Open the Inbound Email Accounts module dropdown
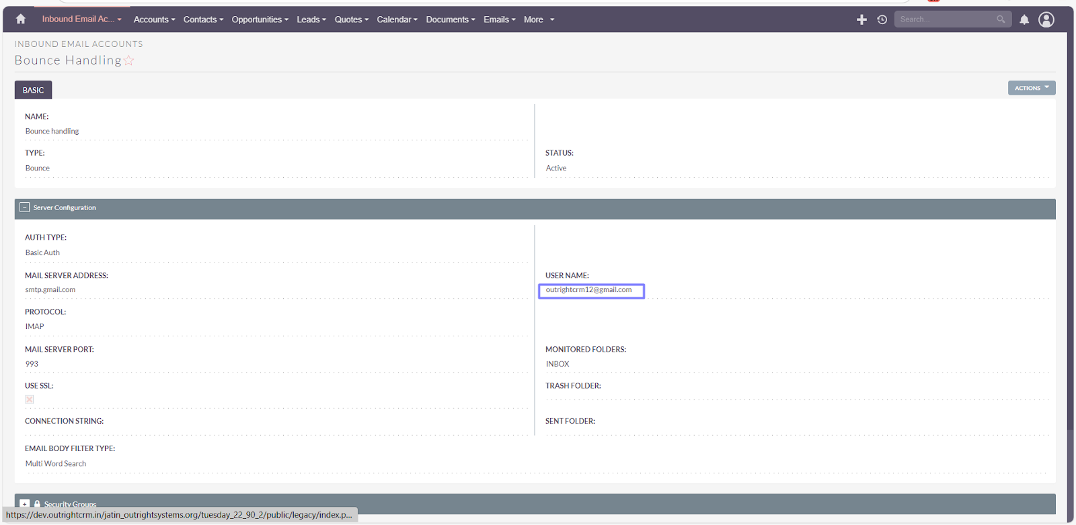Image resolution: width=1076 pixels, height=525 pixels. [x=81, y=19]
